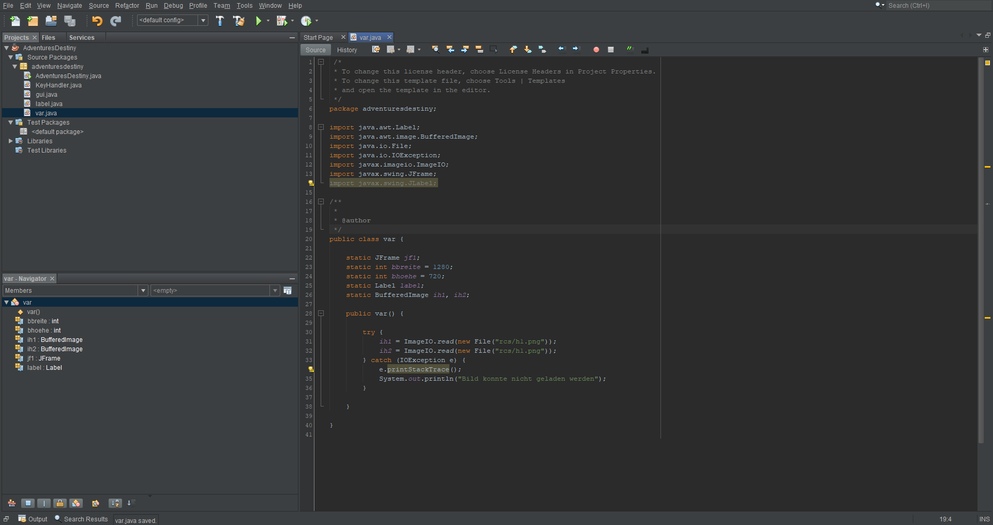Image resolution: width=993 pixels, height=525 pixels.
Task: Undo the last edit with Undo icon
Action: pyautogui.click(x=96, y=21)
